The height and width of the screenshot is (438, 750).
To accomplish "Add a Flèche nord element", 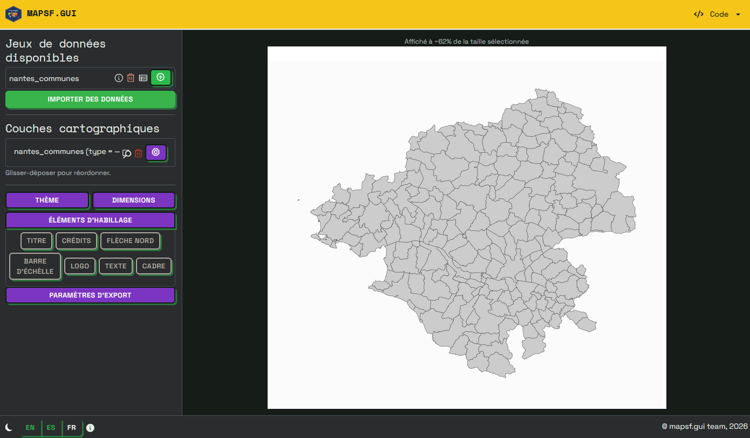I will tap(131, 241).
